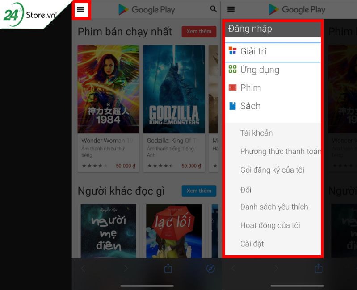Click 24h Store.vn logo

click(29, 14)
